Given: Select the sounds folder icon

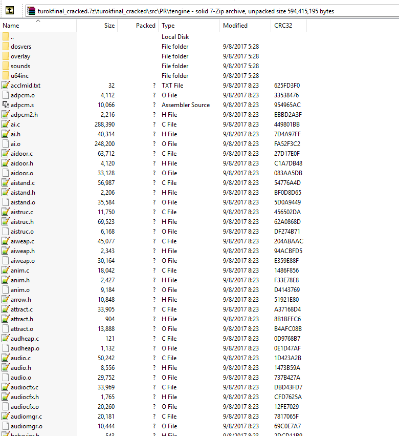Looking at the screenshot, I should click(x=6, y=66).
